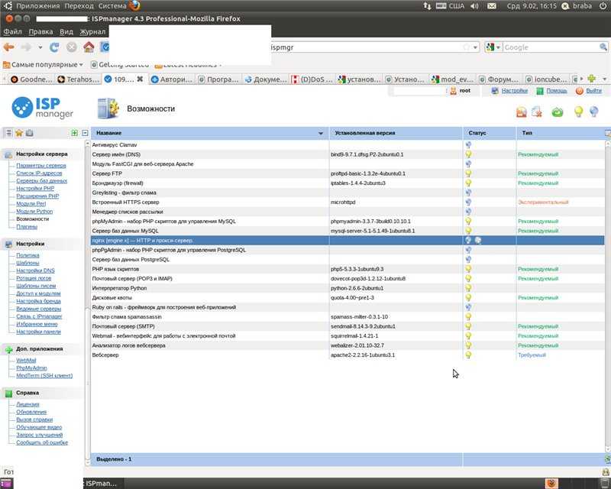Expand all sidebar menu sections with the plus icon
This screenshot has height=489, width=611.
click(x=74, y=133)
